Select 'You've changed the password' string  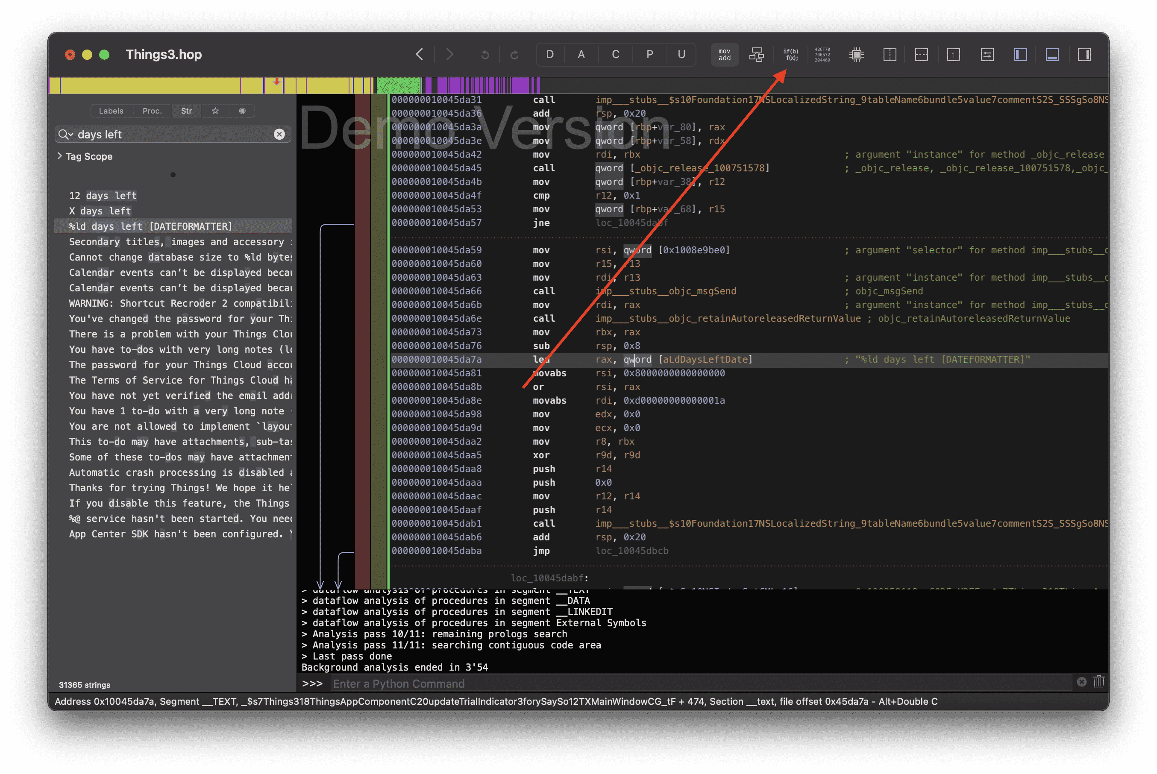coord(173,318)
